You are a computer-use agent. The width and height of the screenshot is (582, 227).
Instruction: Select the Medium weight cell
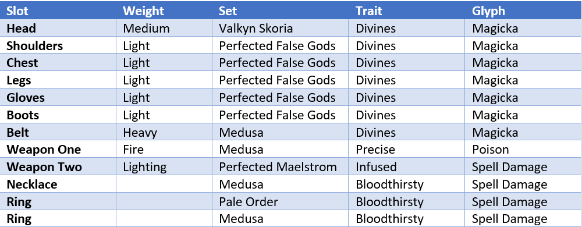click(146, 29)
